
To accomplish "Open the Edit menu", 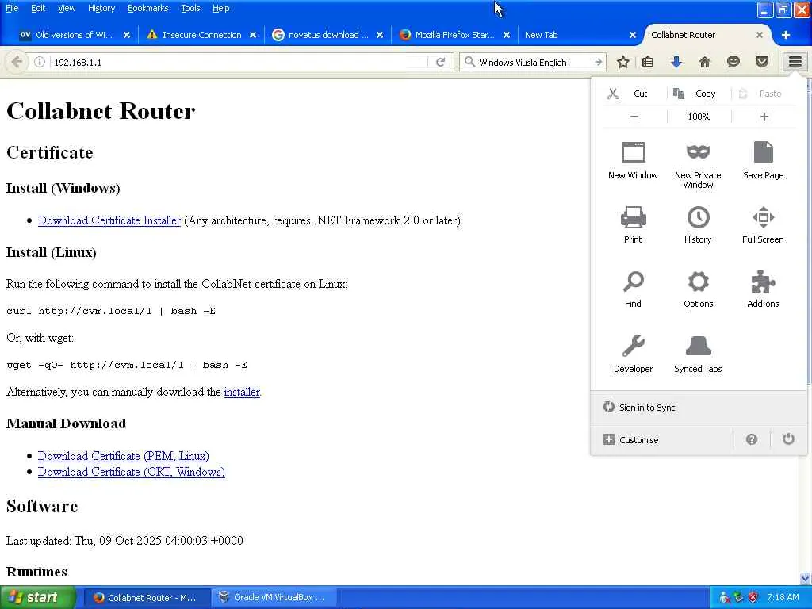I will click(38, 8).
